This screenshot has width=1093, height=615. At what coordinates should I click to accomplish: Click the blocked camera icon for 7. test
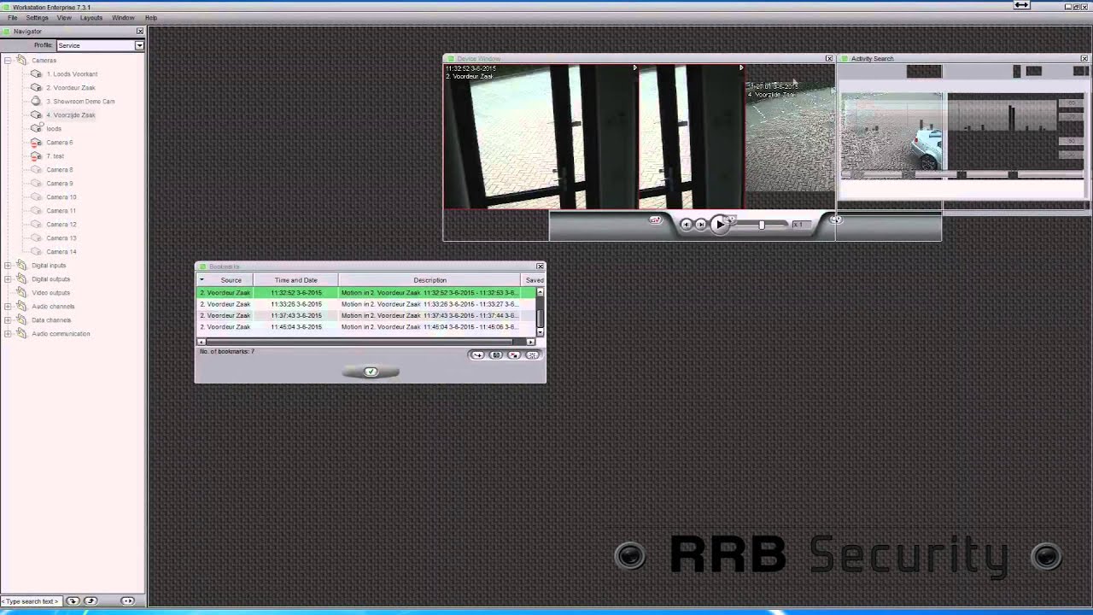(x=36, y=156)
